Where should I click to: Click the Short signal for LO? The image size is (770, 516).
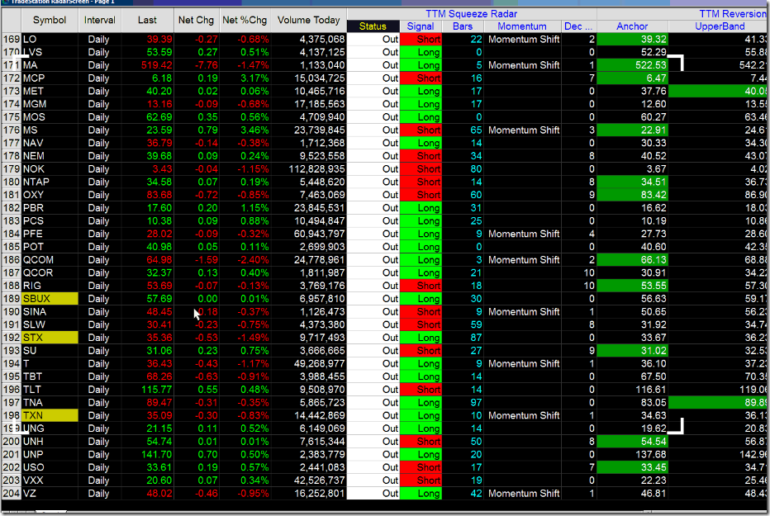coord(421,40)
